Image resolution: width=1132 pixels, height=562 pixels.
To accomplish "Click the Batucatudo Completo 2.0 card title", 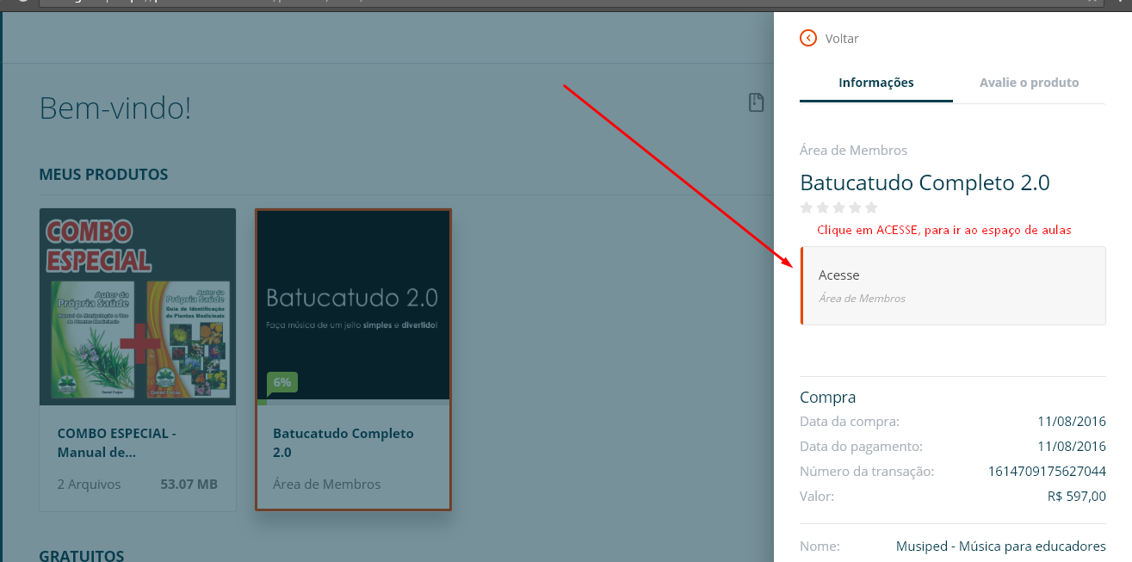I will coord(343,442).
